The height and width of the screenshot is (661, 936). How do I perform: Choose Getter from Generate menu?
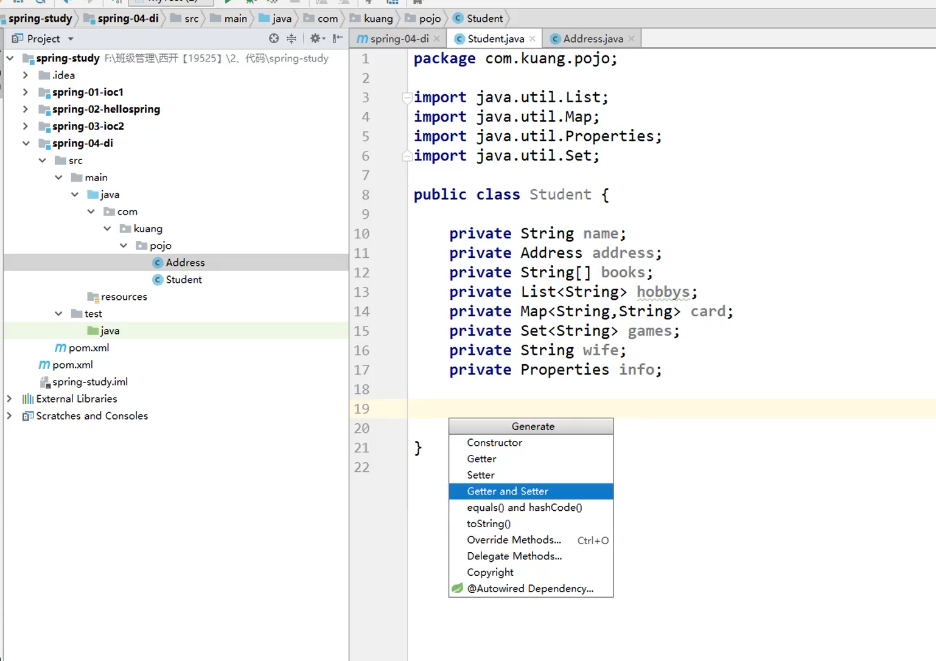pyautogui.click(x=531, y=459)
